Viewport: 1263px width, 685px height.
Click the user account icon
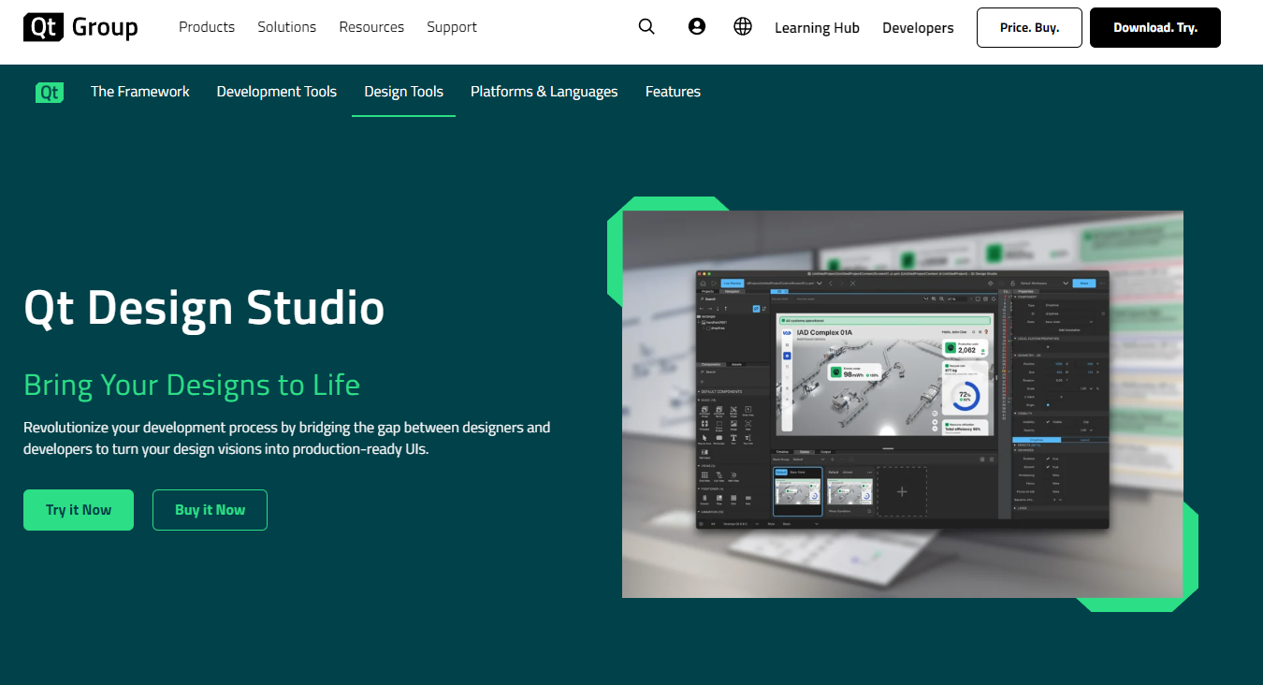pos(696,27)
